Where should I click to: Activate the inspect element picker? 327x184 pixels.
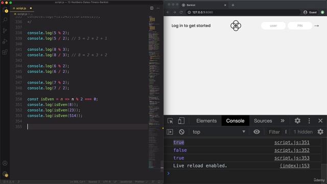click(170, 121)
